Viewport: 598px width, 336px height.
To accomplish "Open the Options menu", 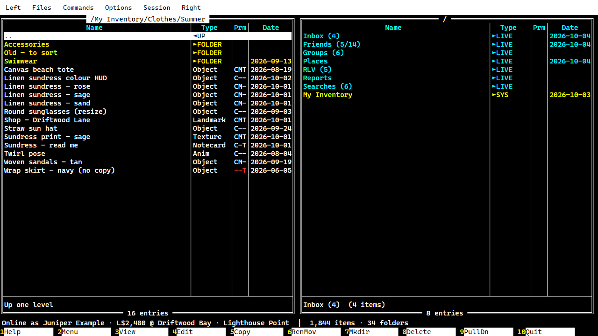I will (118, 7).
